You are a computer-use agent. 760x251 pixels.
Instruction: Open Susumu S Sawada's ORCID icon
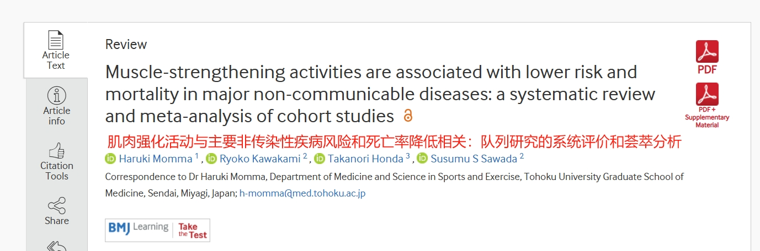point(422,159)
